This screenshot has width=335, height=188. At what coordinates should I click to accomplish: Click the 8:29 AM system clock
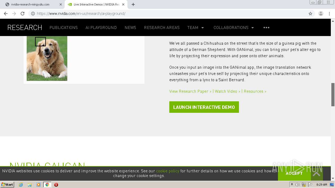tap(322, 185)
